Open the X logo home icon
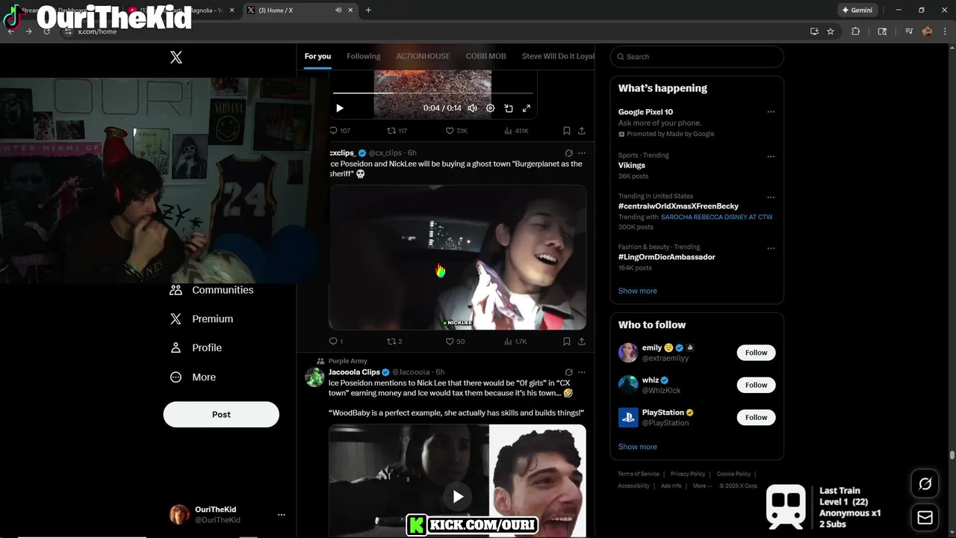Image resolution: width=956 pixels, height=538 pixels. (176, 58)
